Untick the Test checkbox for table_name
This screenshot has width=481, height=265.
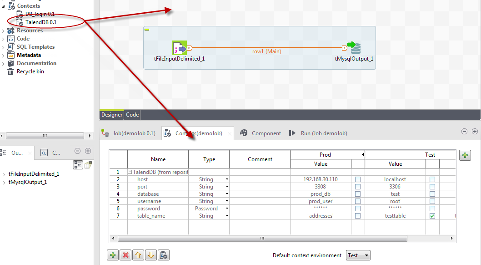432,216
